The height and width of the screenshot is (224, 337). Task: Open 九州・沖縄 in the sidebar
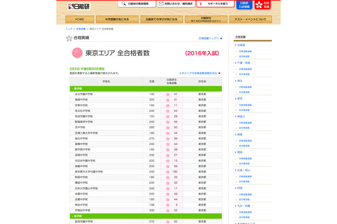(243, 206)
